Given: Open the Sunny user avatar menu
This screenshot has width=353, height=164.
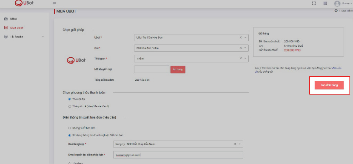Looking at the screenshot, I should tap(337, 4).
